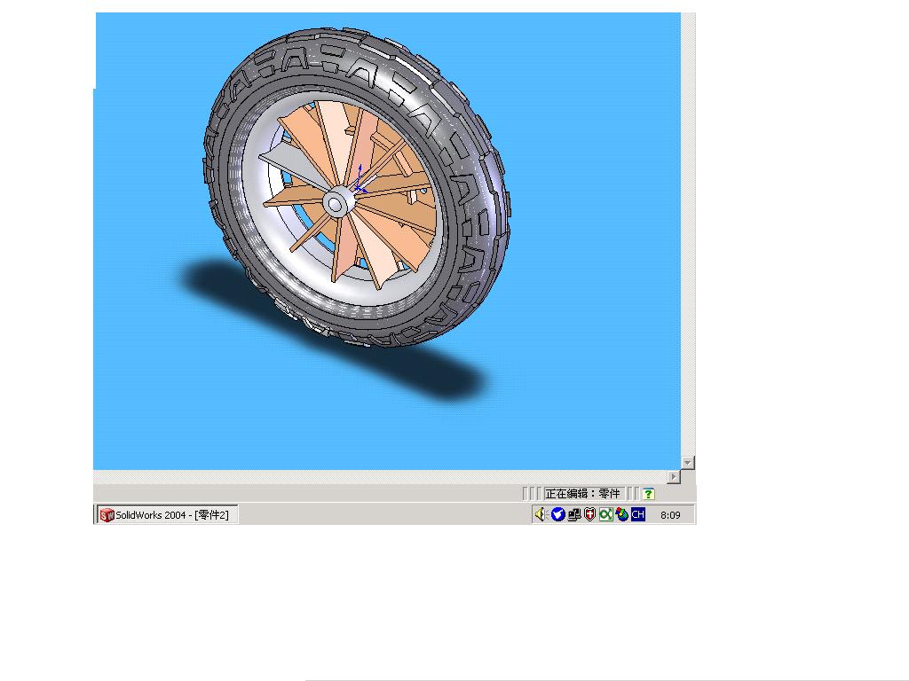This screenshot has height=681, width=909.
Task: Click the green question mark help icon
Action: [x=649, y=494]
